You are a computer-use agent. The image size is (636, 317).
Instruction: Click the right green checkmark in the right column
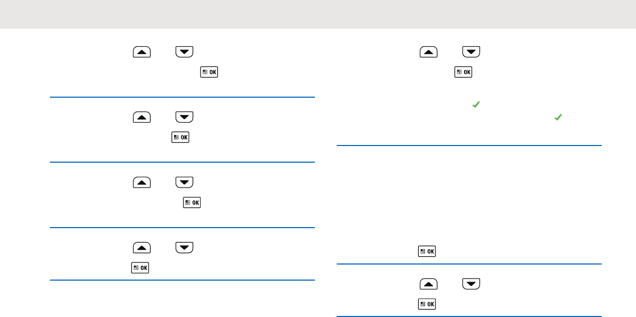pos(558,118)
